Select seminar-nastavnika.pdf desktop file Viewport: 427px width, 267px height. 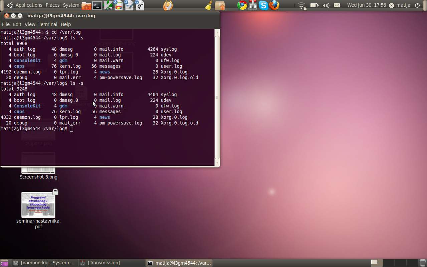coord(38,205)
